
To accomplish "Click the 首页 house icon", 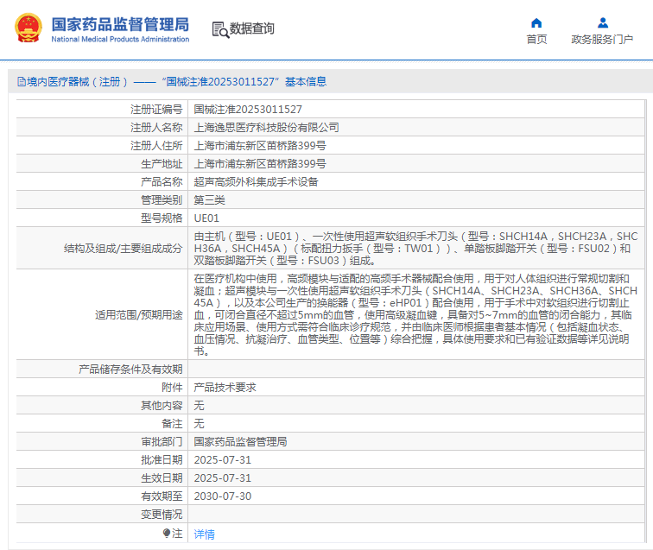I will click(536, 23).
